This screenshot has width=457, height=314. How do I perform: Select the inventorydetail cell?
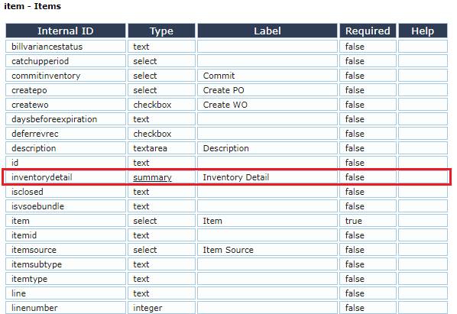[66, 177]
